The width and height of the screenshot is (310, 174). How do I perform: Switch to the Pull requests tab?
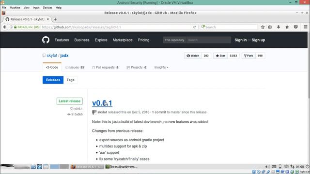(x=106, y=67)
